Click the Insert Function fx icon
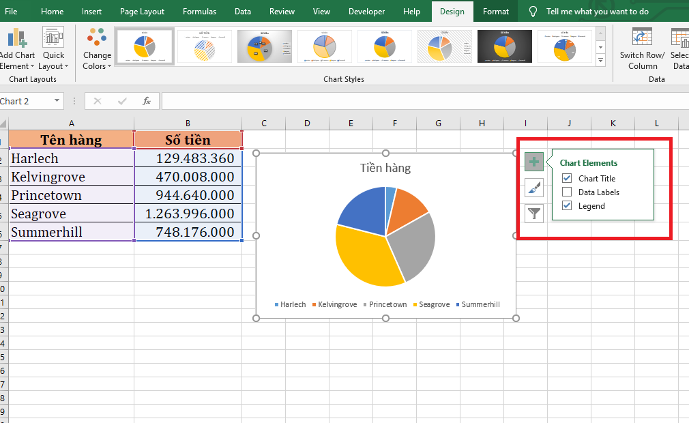The image size is (689, 423). click(146, 101)
